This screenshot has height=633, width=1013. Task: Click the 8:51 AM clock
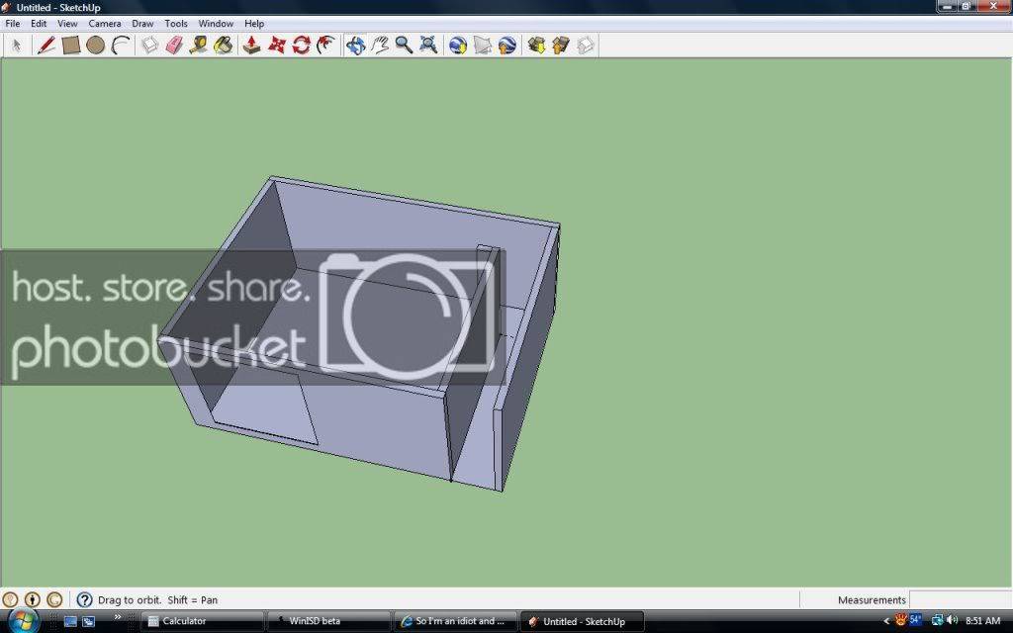tap(982, 621)
